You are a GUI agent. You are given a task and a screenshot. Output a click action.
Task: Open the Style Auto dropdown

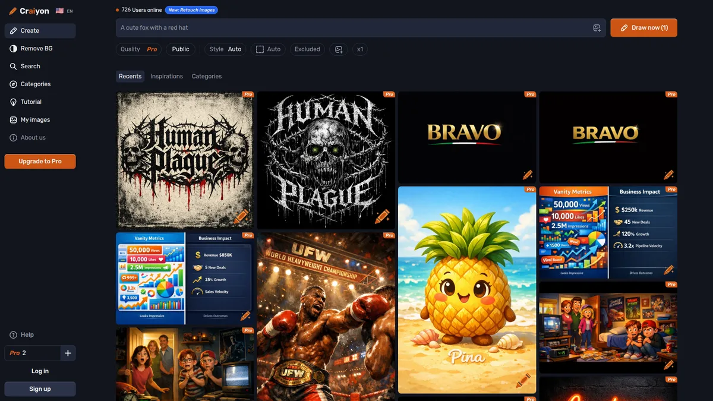tap(225, 49)
